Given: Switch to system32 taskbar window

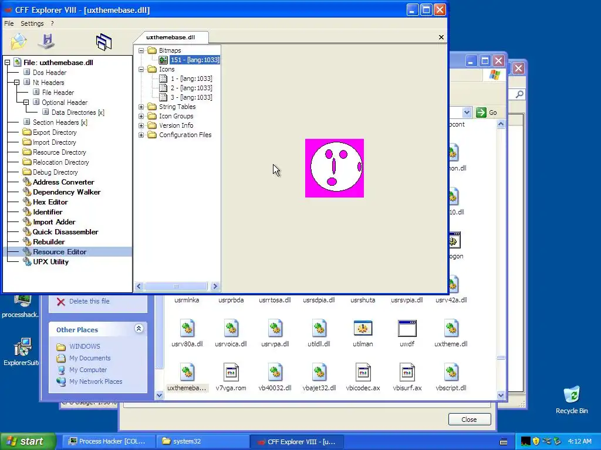Looking at the screenshot, I should (203, 441).
